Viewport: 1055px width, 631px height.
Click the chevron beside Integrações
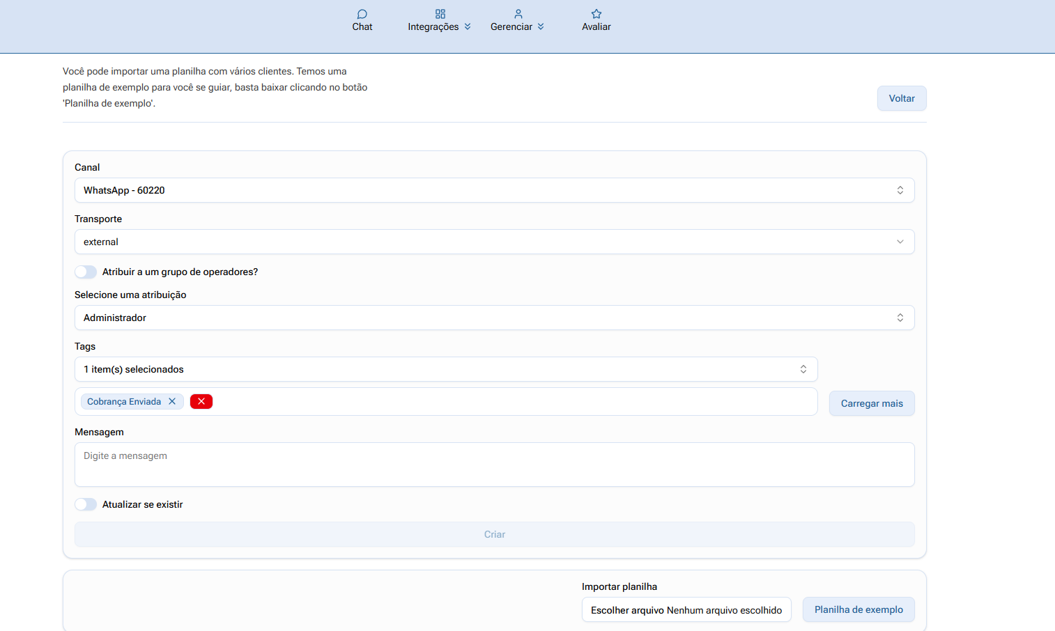pos(468,26)
